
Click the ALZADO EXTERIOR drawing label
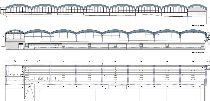click(x=198, y=25)
